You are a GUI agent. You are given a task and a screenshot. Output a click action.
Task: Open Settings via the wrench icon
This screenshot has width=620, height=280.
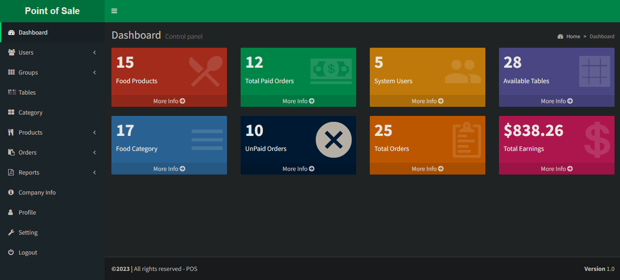(x=11, y=232)
